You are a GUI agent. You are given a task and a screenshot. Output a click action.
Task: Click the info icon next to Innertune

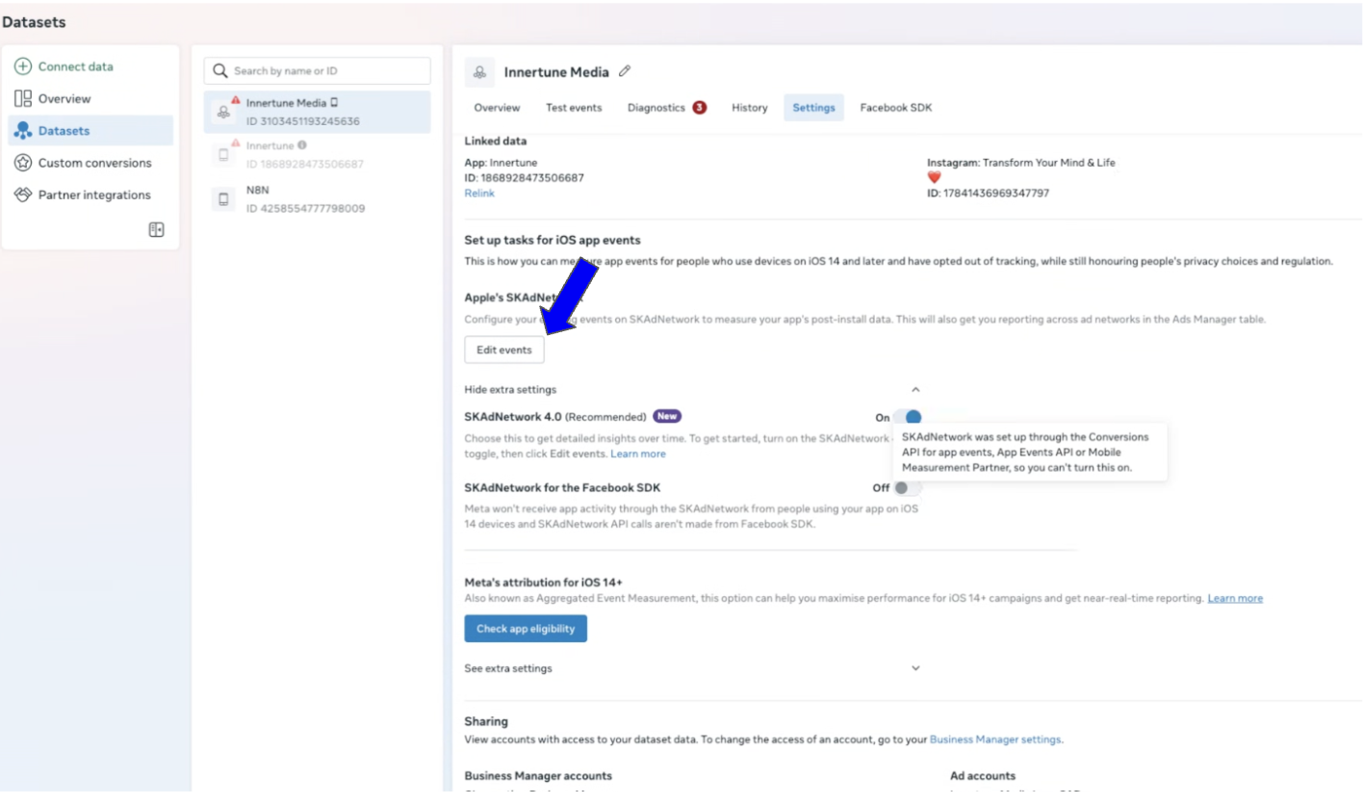(302, 145)
